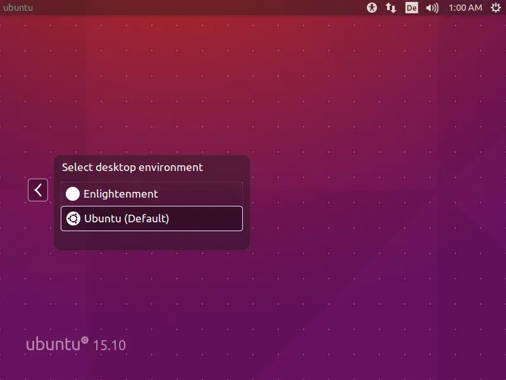Open the network connection indicator

coord(391,8)
